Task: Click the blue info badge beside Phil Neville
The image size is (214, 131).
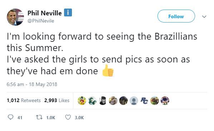Action: tap(68, 12)
